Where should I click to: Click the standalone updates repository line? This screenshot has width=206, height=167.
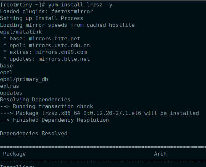(x=11, y=93)
